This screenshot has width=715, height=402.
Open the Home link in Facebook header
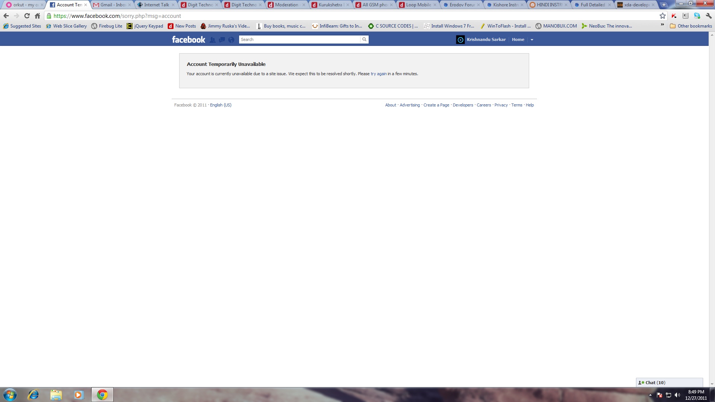pyautogui.click(x=518, y=39)
